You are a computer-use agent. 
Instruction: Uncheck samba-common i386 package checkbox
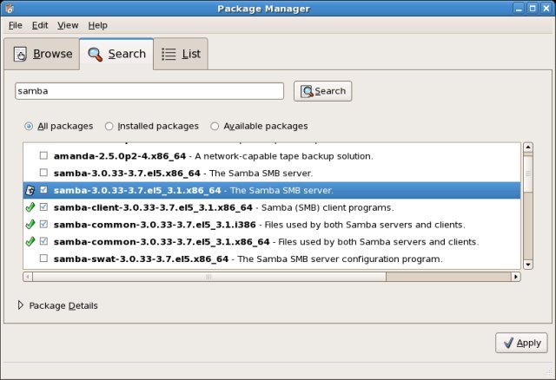click(43, 224)
